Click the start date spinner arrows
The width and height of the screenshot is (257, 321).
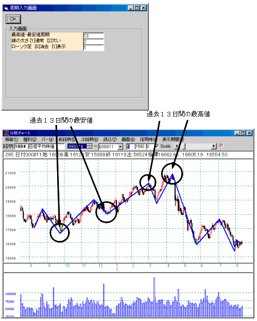[x=90, y=146]
